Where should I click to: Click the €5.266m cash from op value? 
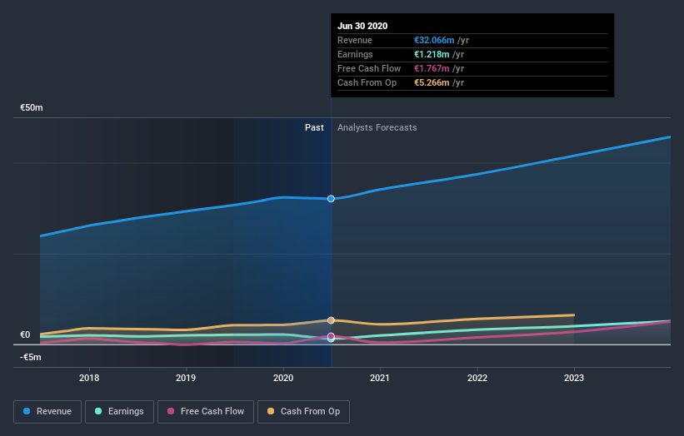[432, 82]
